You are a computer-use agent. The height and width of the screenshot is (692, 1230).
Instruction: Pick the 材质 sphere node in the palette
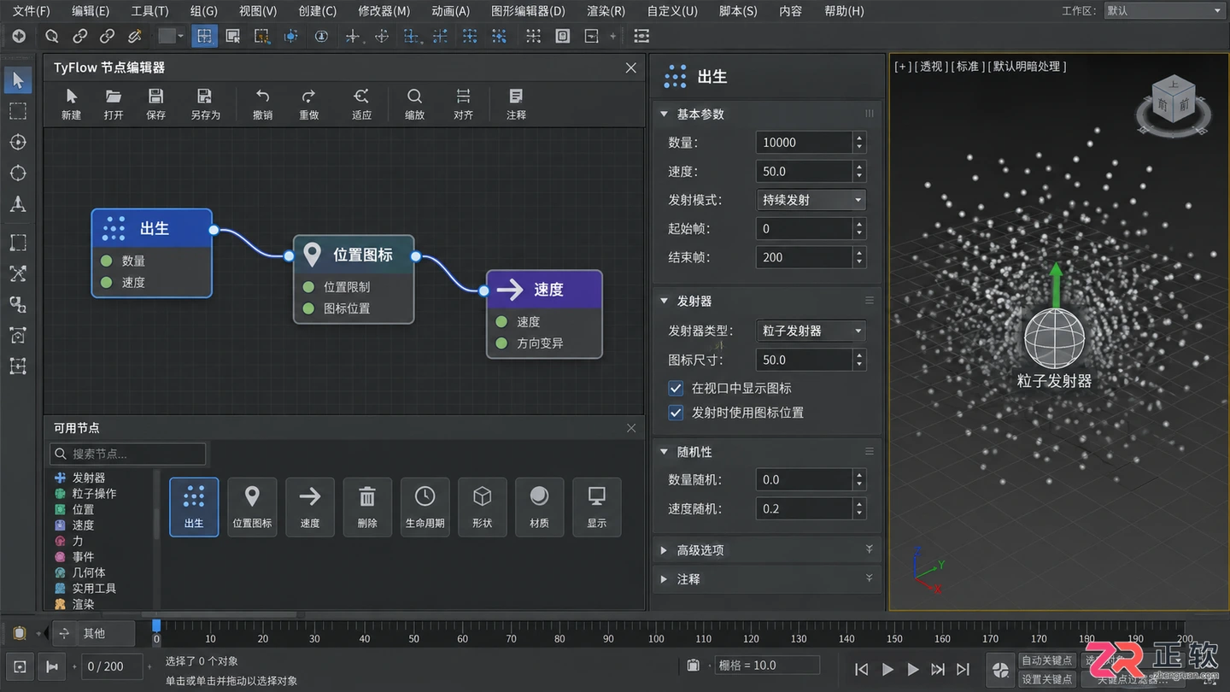tap(539, 507)
